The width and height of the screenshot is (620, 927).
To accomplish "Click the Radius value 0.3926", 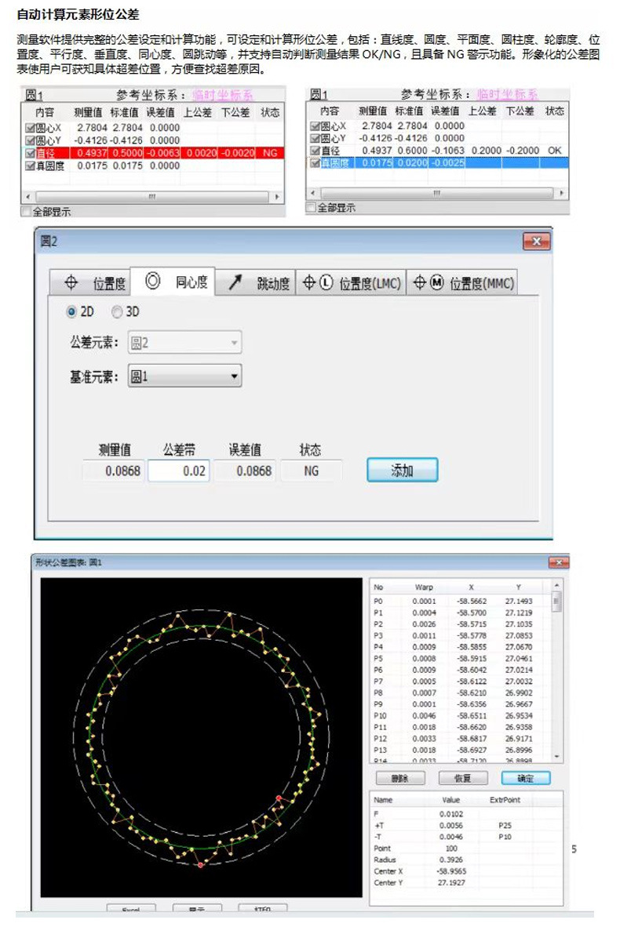I will 451,860.
